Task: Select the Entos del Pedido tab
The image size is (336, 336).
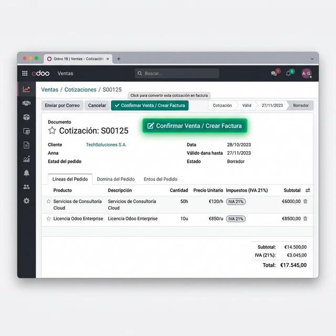Action: [x=160, y=179]
